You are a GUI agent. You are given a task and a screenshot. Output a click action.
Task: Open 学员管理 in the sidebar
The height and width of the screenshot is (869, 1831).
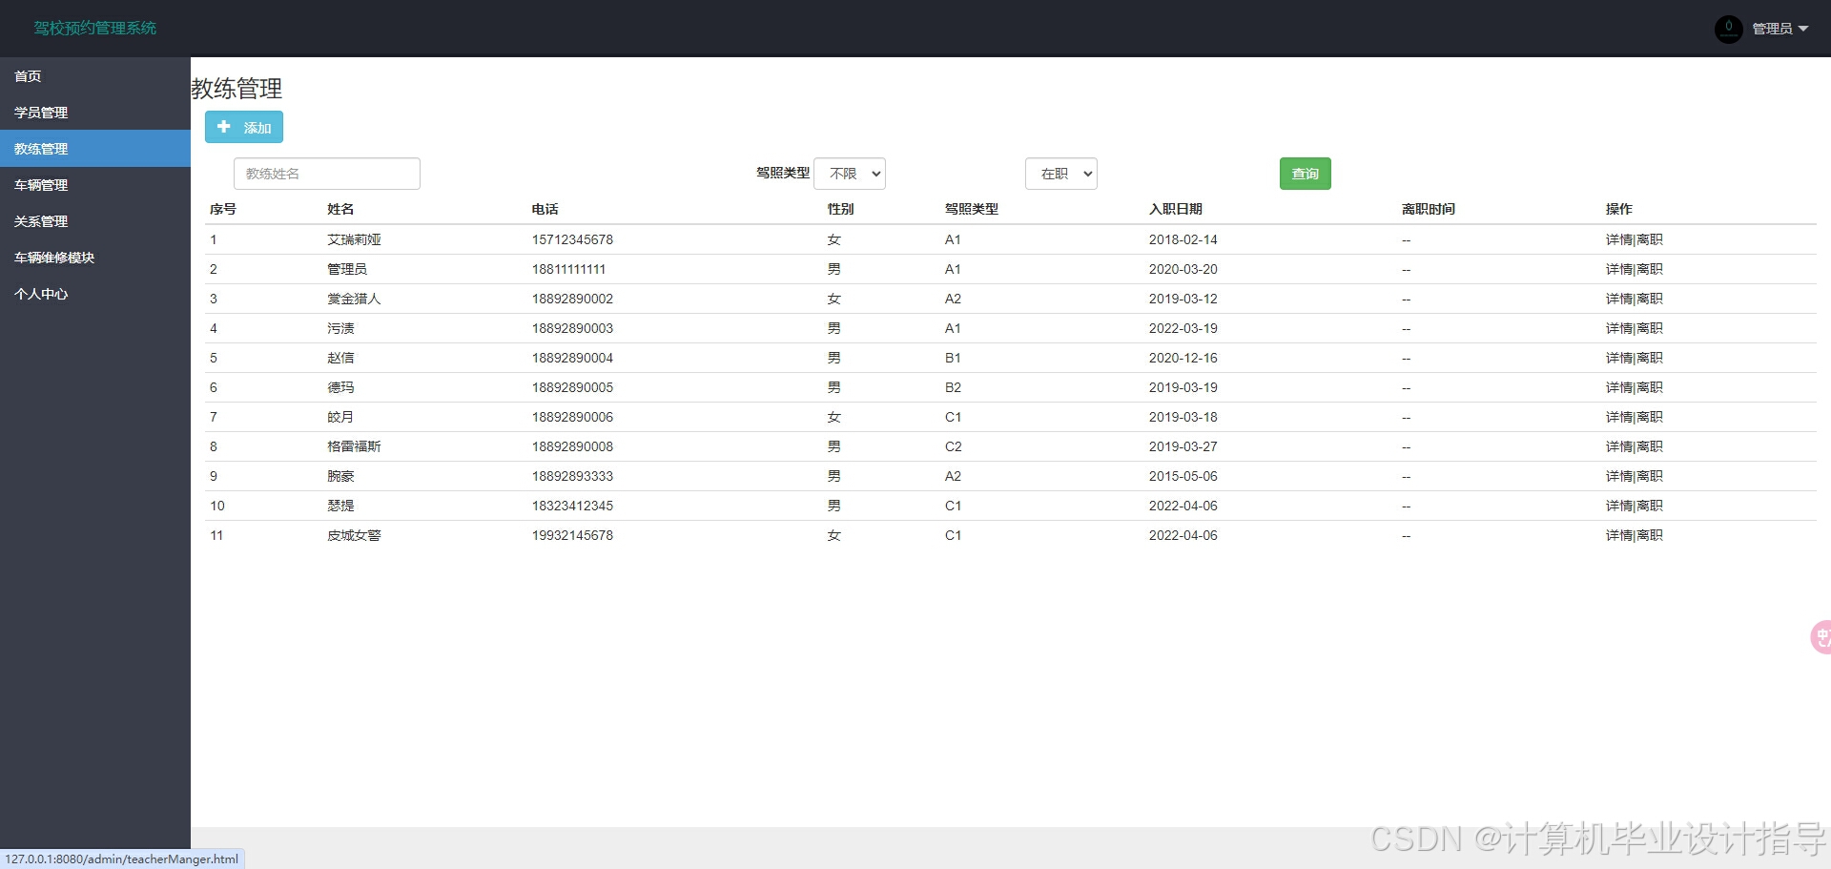coord(95,113)
